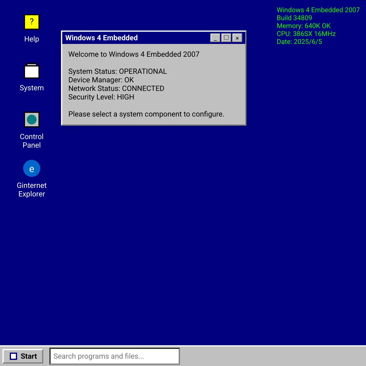This screenshot has height=366, width=366.
Task: Launch Ginternet Explorer from the desktop
Action: pyautogui.click(x=32, y=168)
